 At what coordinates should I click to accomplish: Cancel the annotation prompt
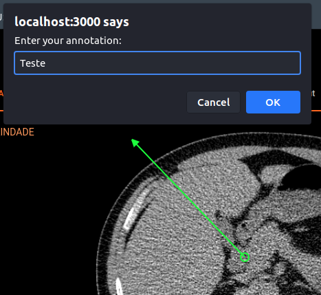click(x=214, y=102)
